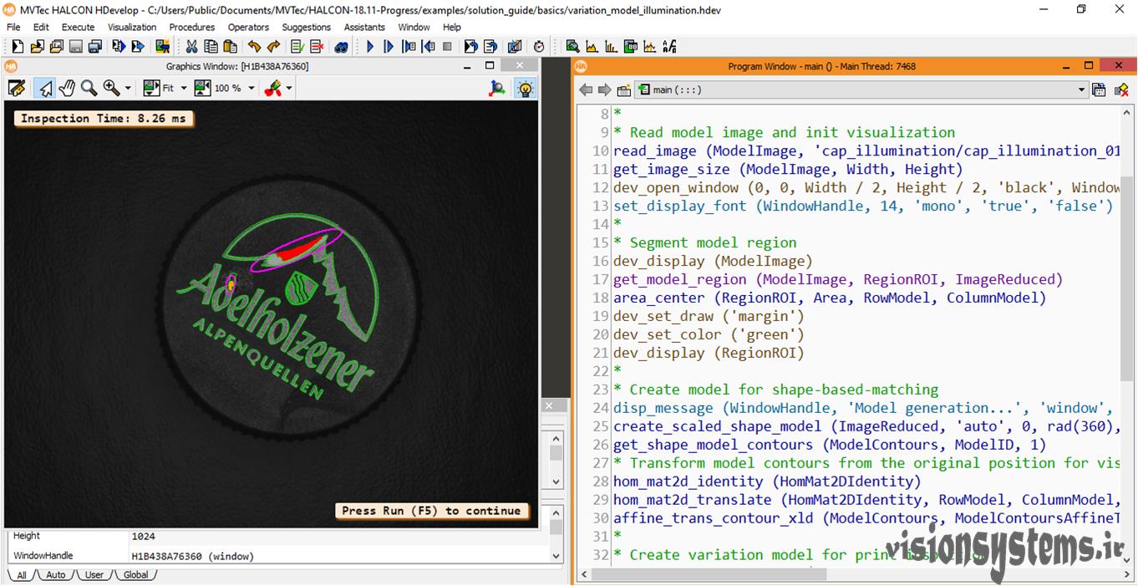Open the main (:::) procedure dropdown
Viewport: 1138px width, 586px height.
coord(861,89)
